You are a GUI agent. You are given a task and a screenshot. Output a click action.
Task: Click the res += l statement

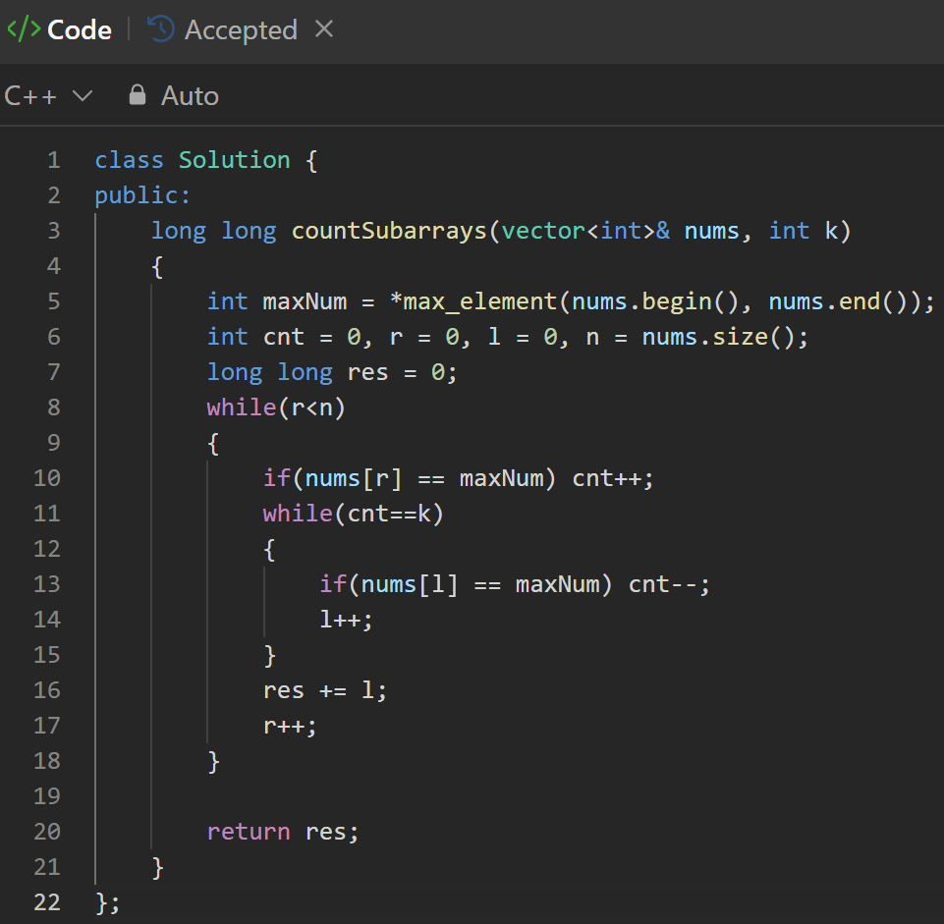click(325, 690)
